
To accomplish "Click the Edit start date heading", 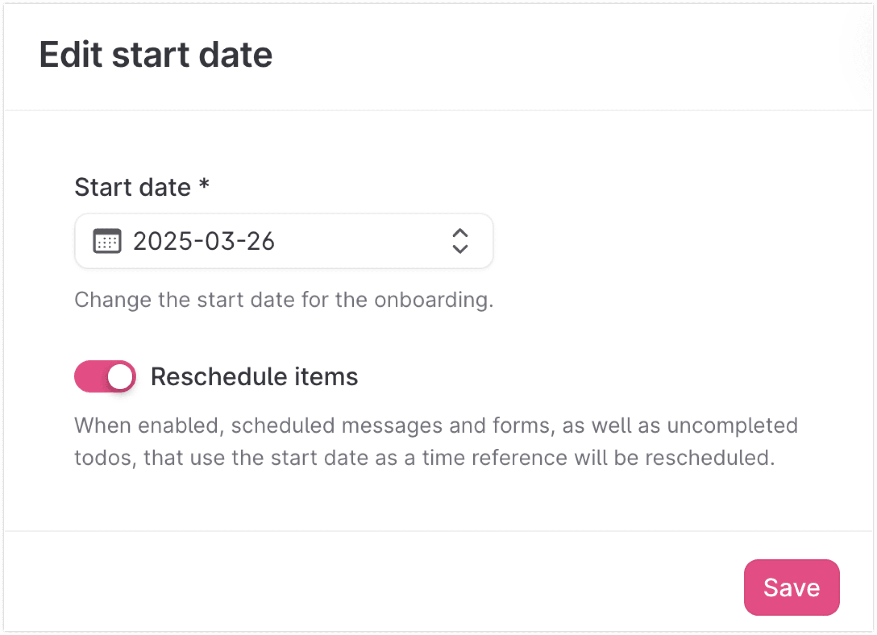I will [156, 54].
